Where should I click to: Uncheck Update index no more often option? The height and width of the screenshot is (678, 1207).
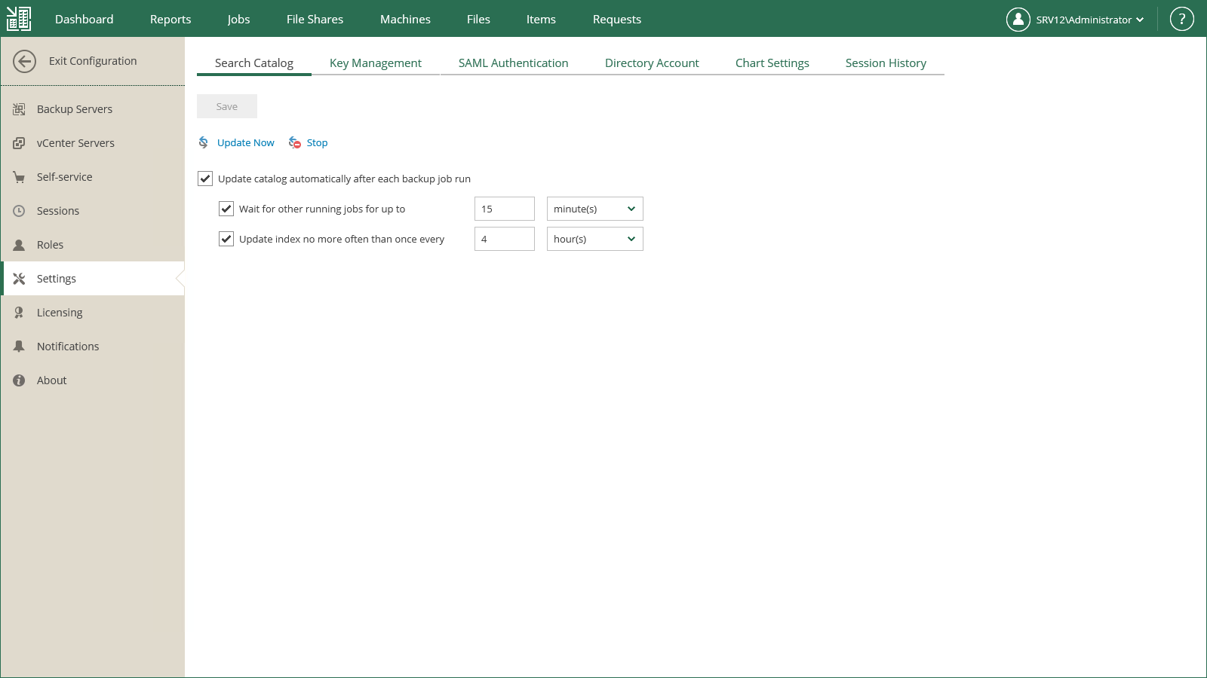coord(226,239)
